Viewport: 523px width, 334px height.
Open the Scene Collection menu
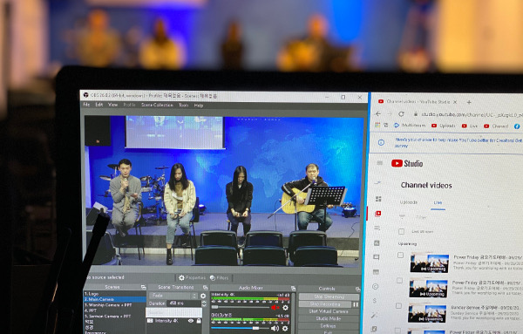pos(157,105)
